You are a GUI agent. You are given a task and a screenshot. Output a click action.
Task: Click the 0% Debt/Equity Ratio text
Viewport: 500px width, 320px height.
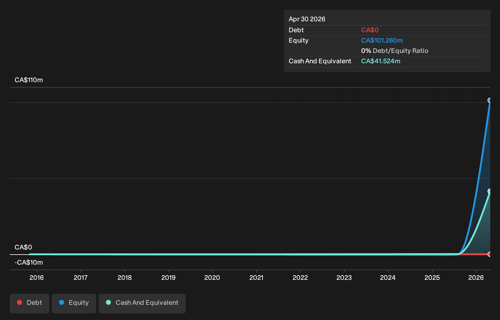click(x=395, y=51)
